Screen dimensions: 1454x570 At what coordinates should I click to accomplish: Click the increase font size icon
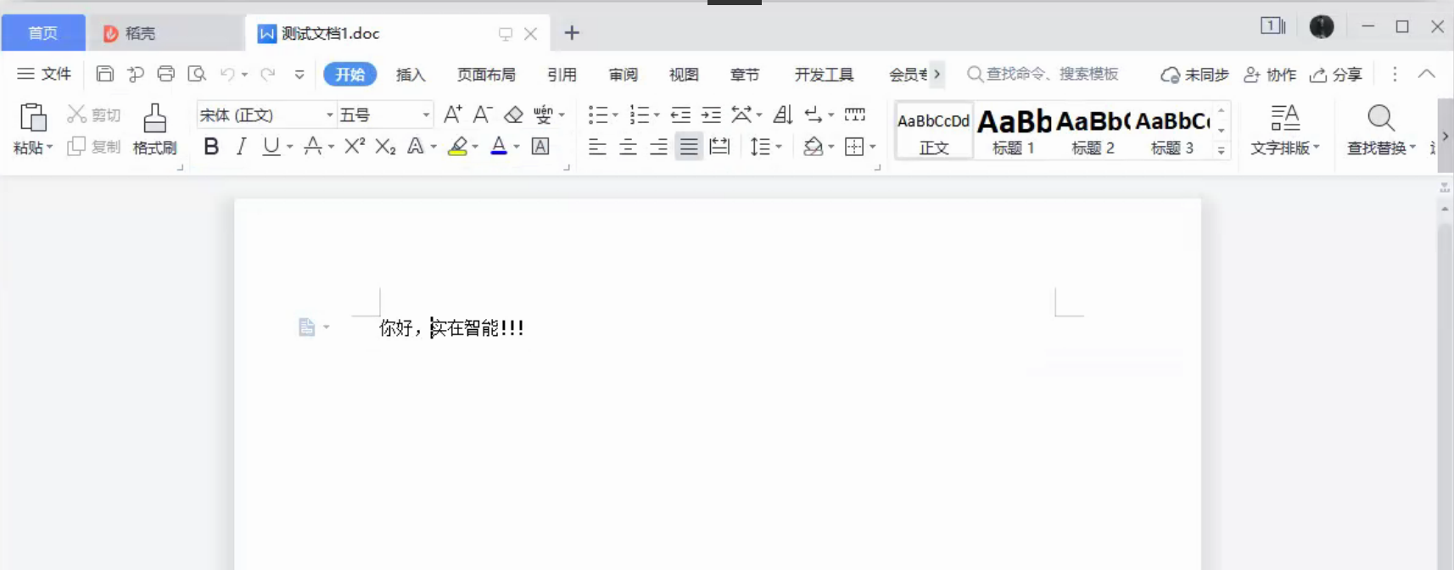tap(453, 115)
